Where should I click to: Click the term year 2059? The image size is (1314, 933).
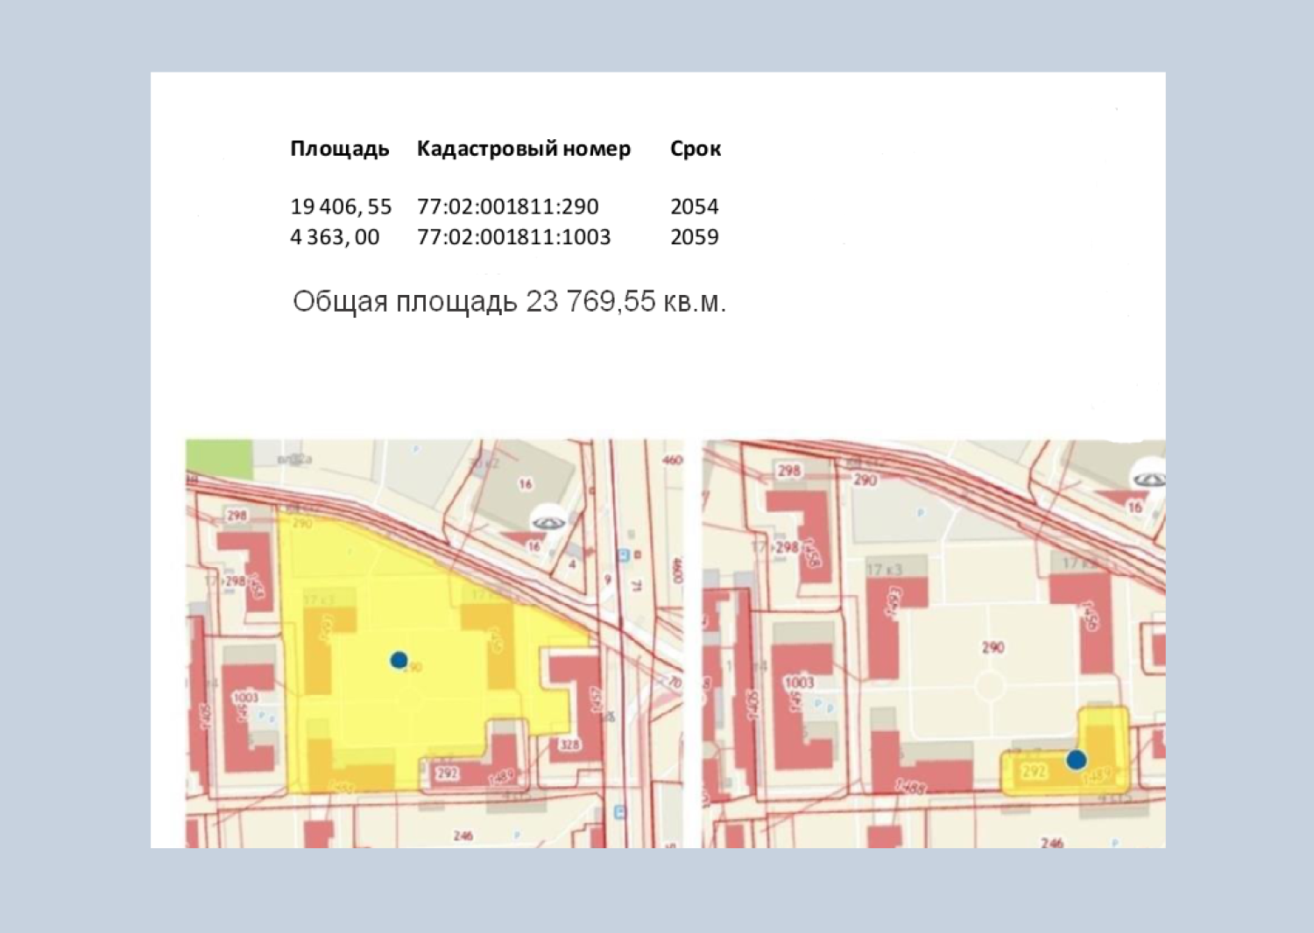pos(694,237)
